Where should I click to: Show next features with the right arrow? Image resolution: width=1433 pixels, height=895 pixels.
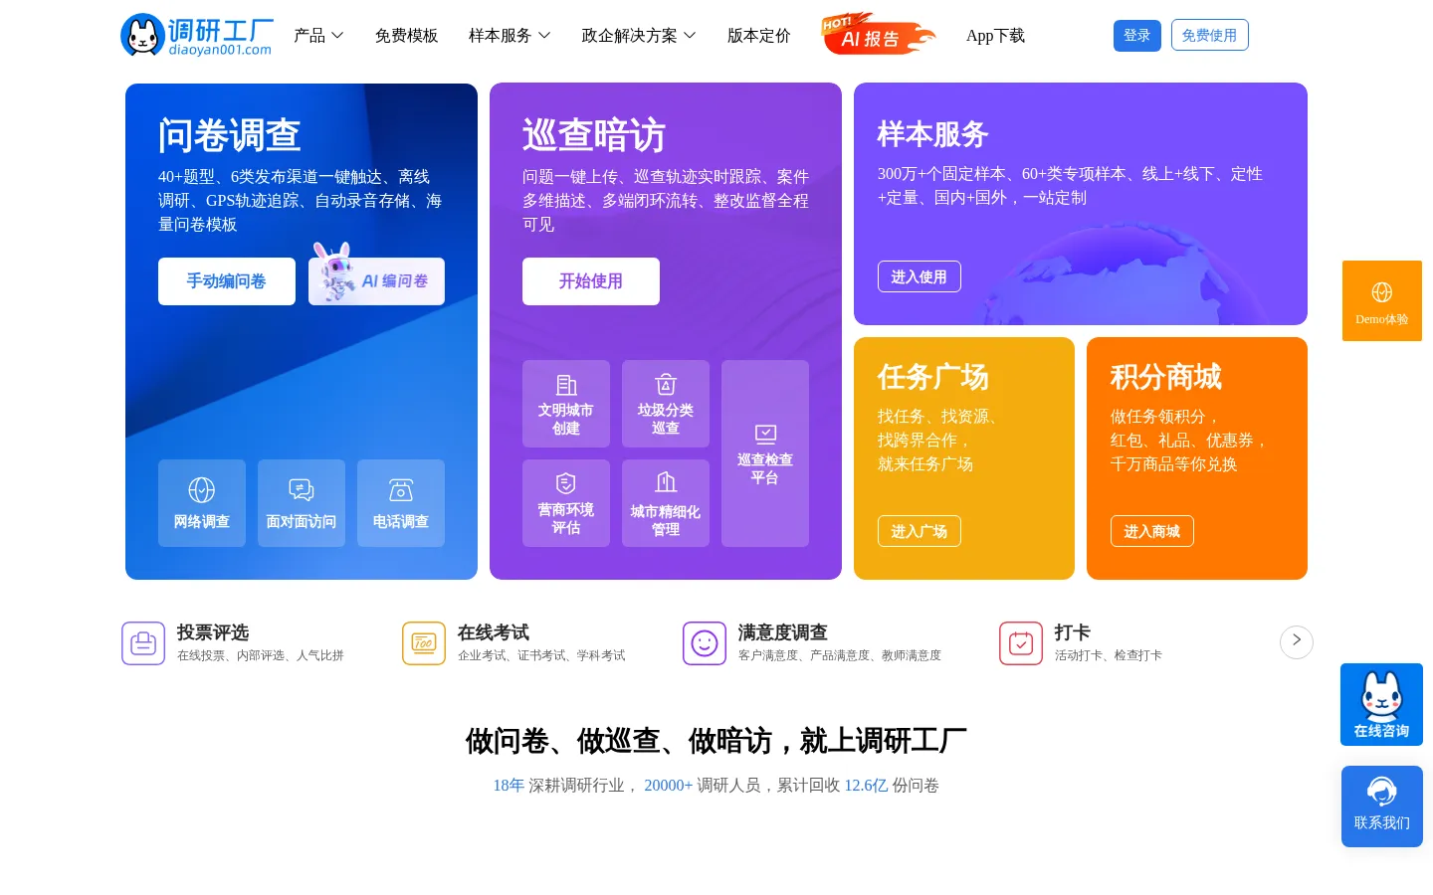click(1297, 641)
